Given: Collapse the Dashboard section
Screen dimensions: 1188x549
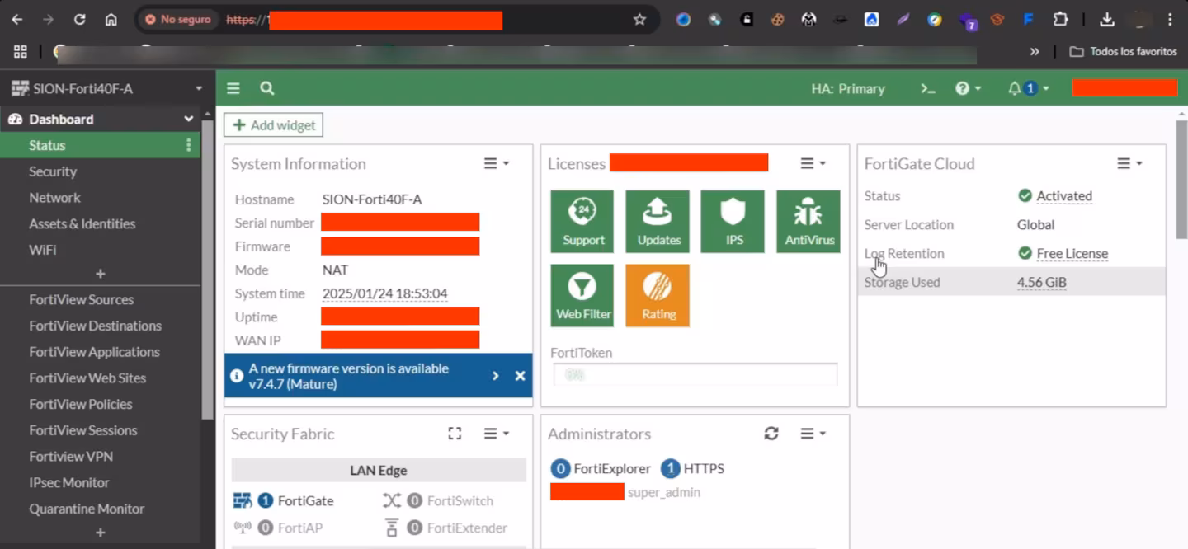Looking at the screenshot, I should pyautogui.click(x=189, y=120).
